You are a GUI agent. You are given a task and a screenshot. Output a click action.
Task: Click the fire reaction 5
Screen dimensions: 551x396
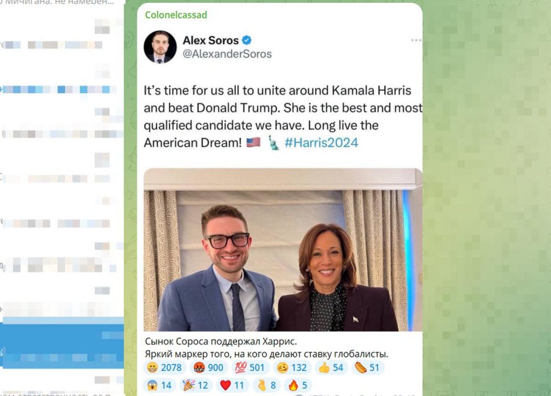pos(298,385)
